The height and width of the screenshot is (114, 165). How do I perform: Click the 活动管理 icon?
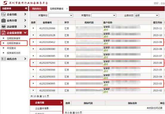coord(3,27)
